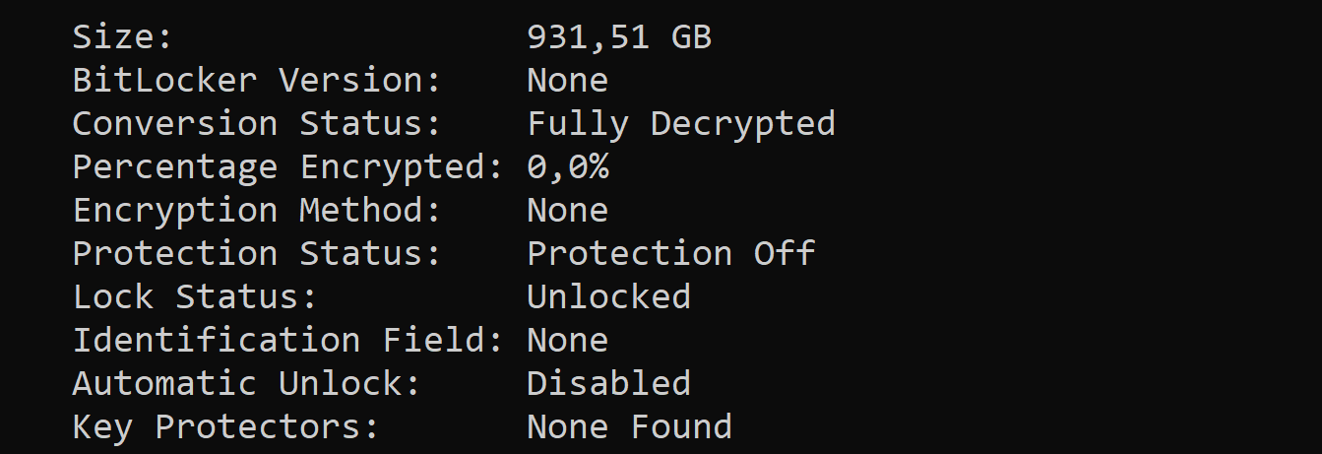Click the "Identification Field:" label
Screen dimensions: 1322x454
coord(287,341)
